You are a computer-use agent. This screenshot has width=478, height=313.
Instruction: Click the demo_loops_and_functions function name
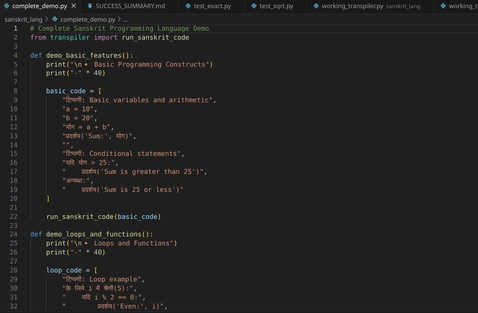point(94,234)
